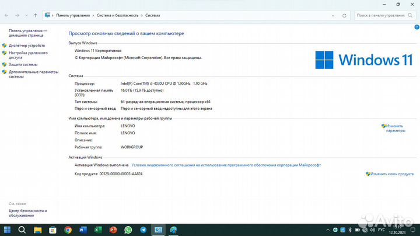Launch Microsoft Excel from the taskbar
Viewport: 420px width, 236px height.
(x=98, y=230)
